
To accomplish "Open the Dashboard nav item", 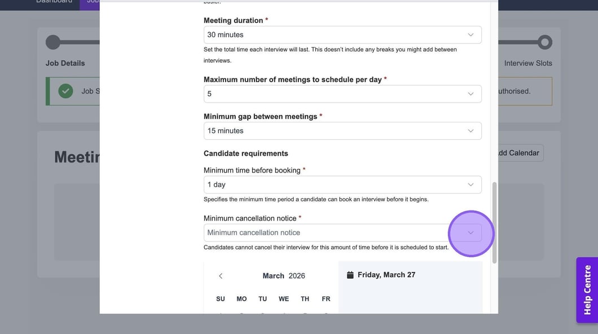I will [54, 2].
